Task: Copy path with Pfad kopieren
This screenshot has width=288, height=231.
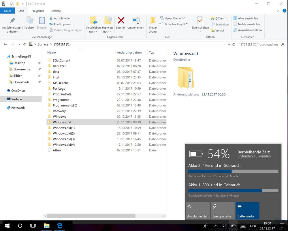Action: point(60,24)
